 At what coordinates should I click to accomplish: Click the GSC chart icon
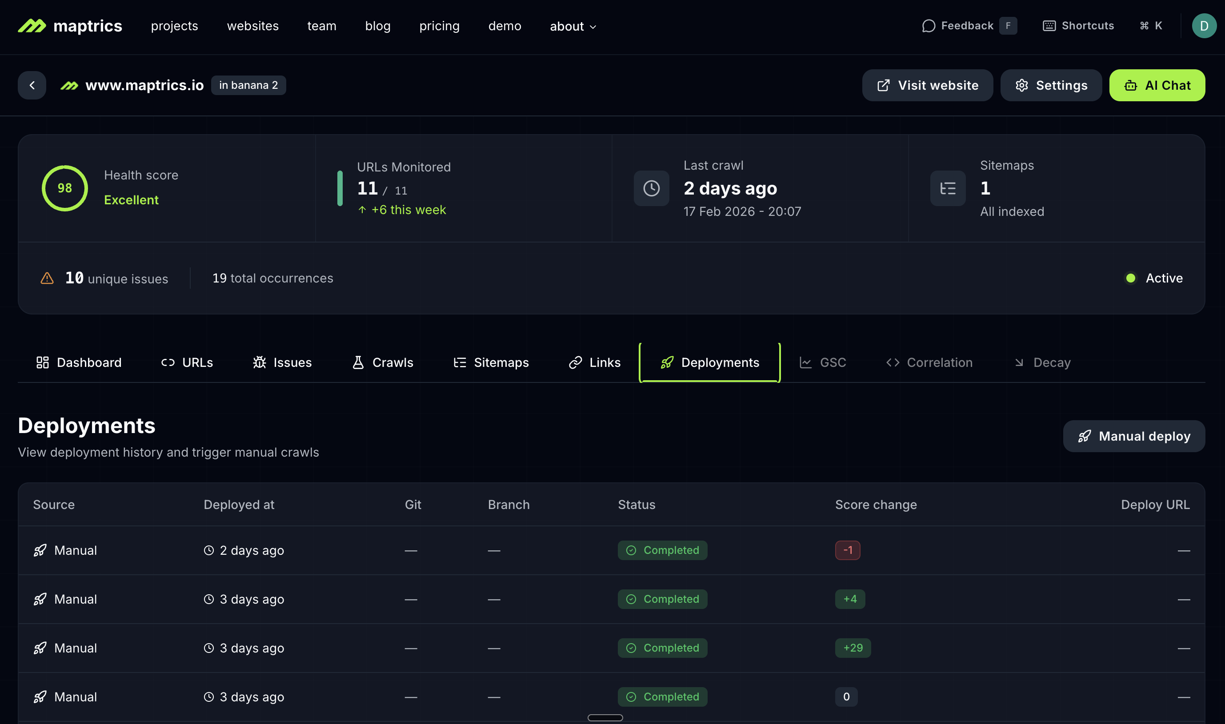click(x=805, y=362)
